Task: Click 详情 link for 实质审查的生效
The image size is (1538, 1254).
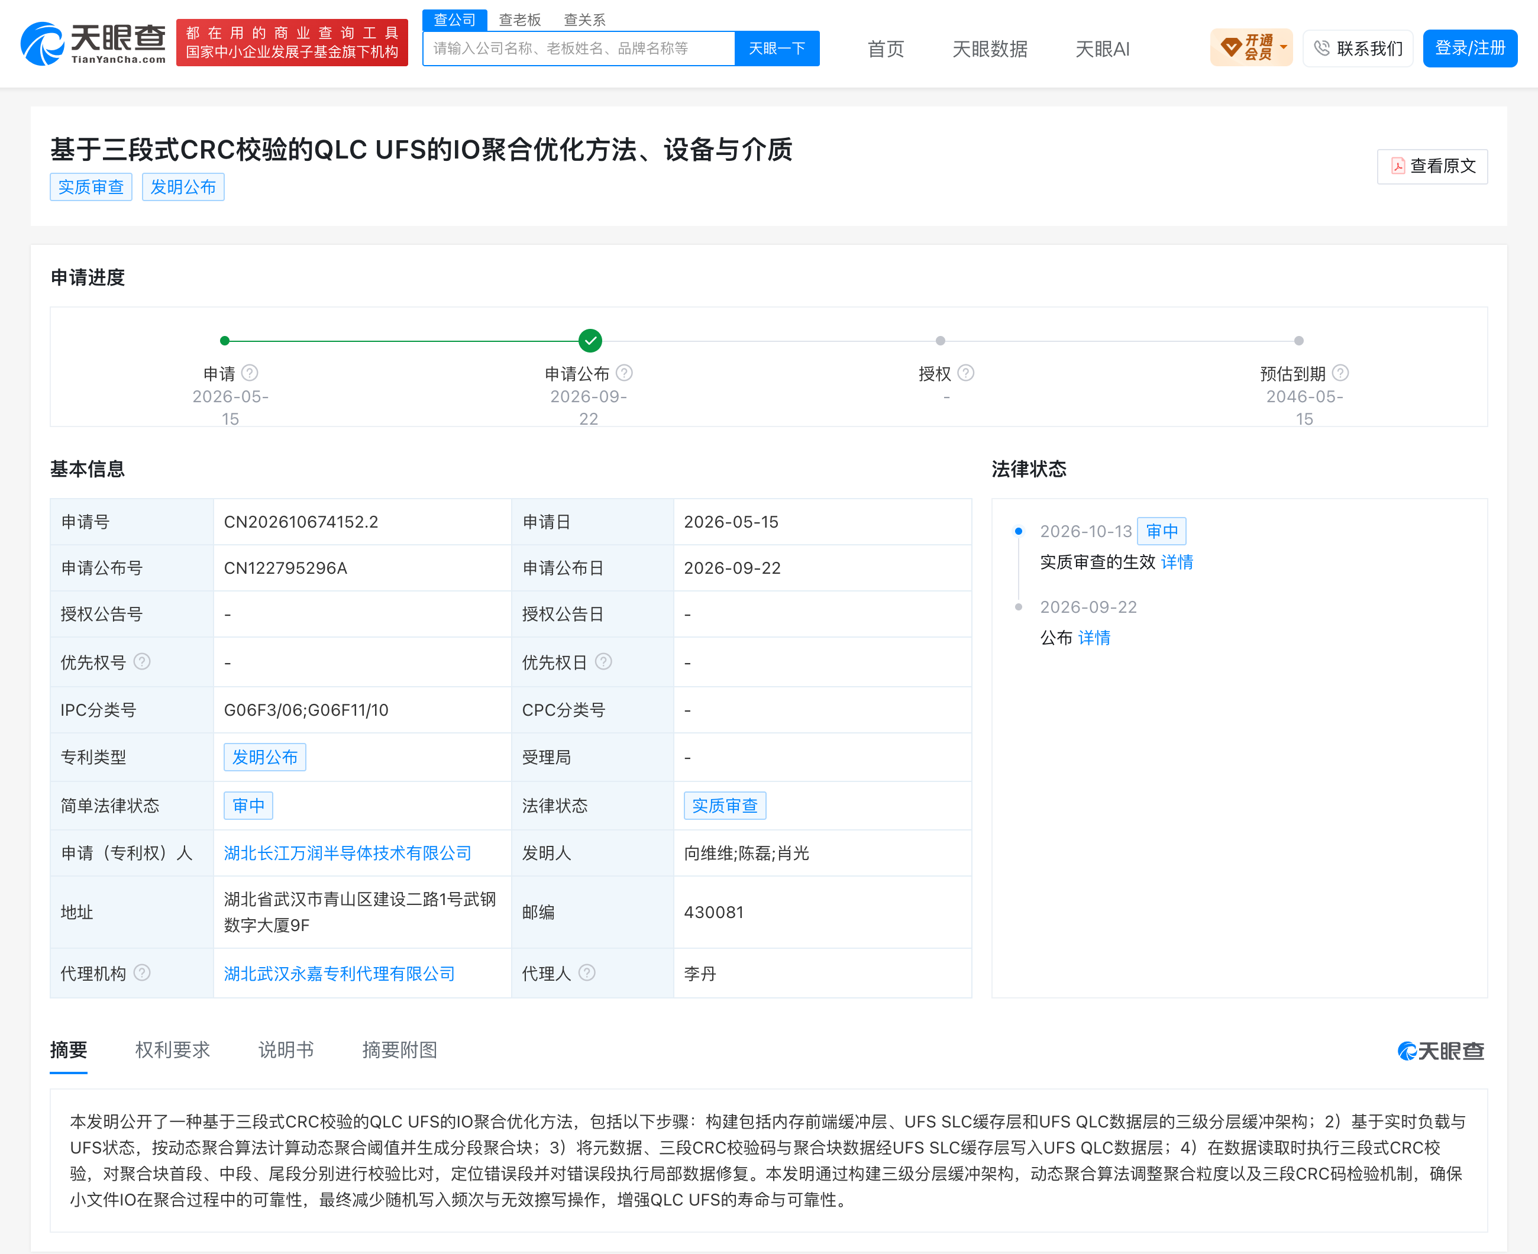Action: (x=1178, y=562)
